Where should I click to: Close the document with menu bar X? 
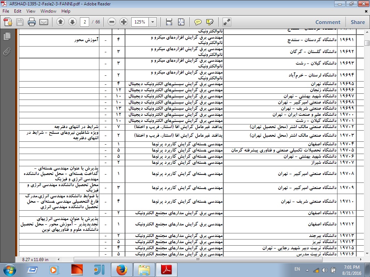point(366,11)
